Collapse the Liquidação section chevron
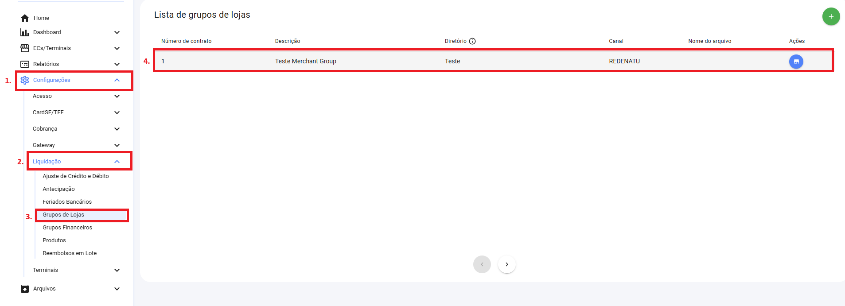The width and height of the screenshot is (845, 306). (117, 162)
